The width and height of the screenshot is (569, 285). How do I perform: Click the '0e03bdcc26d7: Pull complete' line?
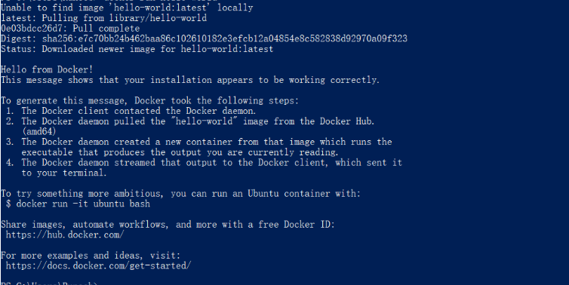(x=70, y=29)
